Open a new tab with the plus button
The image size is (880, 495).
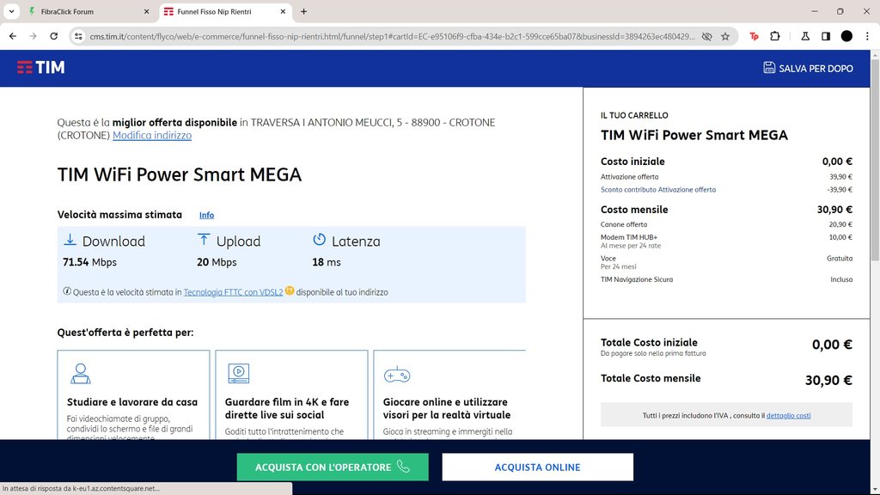[x=303, y=11]
